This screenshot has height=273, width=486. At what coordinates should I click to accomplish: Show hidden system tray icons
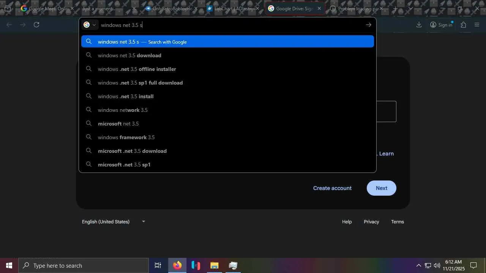coord(418,265)
